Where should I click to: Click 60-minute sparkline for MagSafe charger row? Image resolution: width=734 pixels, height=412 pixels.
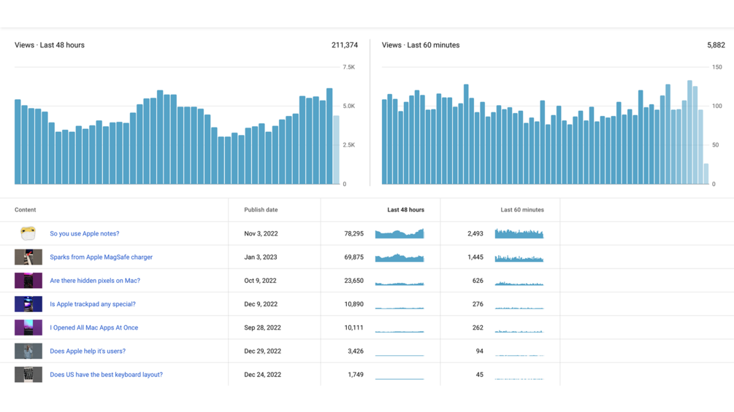point(519,258)
